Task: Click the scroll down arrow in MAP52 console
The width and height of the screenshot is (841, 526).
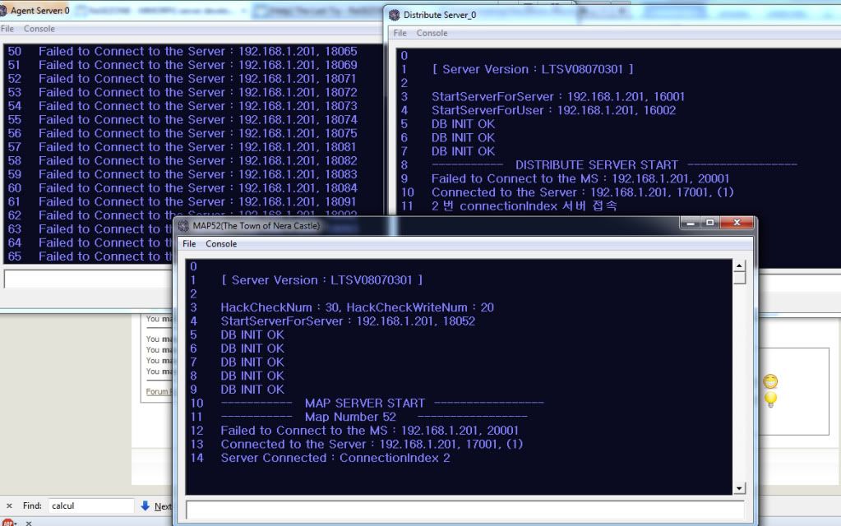Action: pos(738,488)
